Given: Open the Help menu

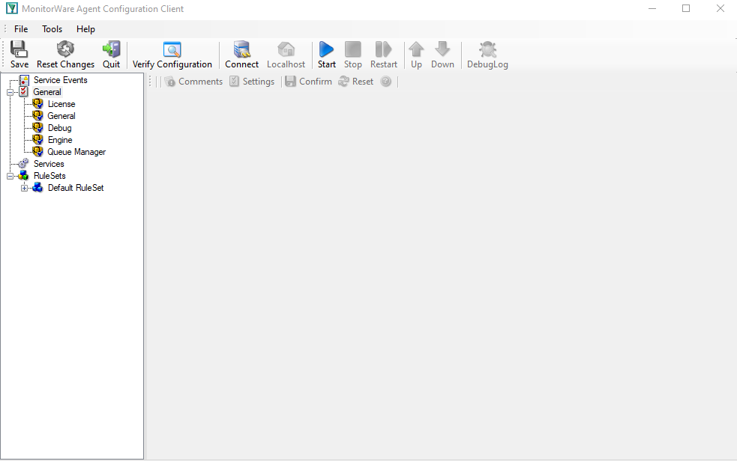Looking at the screenshot, I should click(85, 29).
